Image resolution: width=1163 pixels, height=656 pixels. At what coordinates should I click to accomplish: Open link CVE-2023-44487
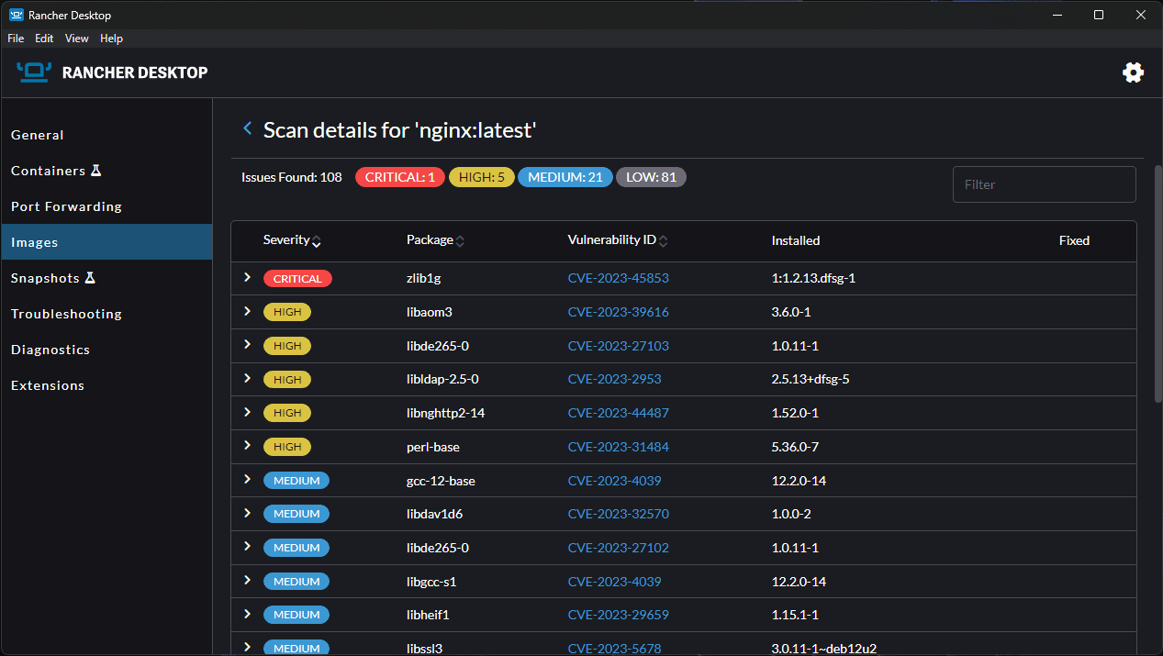(x=618, y=413)
